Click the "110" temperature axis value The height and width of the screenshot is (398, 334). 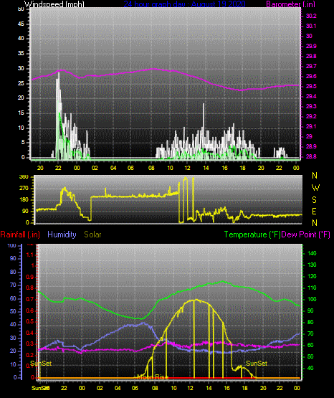(312, 288)
